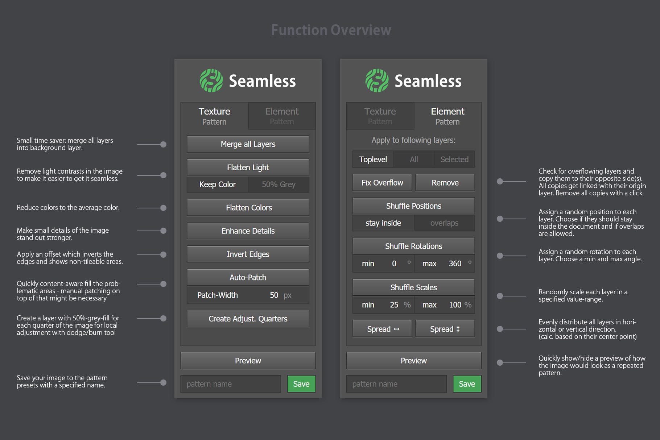Viewport: 660px width, 440px height.
Task: Switch to Element Pattern tab in left panel
Action: (x=282, y=116)
